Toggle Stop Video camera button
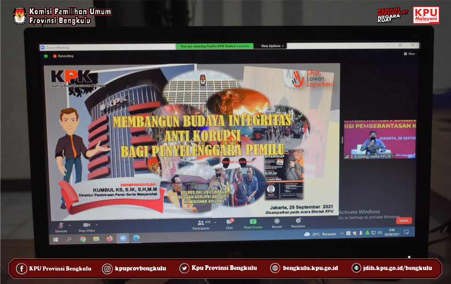 86,225
